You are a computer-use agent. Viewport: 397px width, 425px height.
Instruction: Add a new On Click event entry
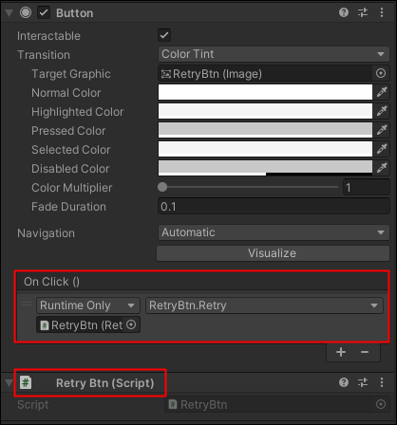pos(341,352)
